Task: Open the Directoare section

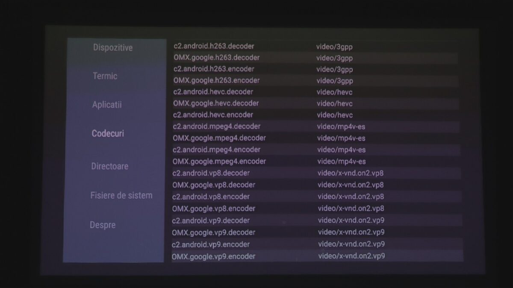Action: pyautogui.click(x=109, y=166)
